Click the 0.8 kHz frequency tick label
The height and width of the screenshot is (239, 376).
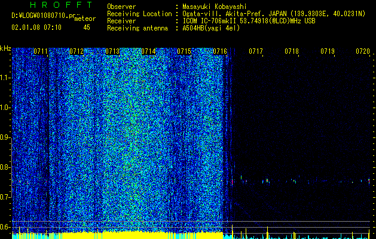coord(5,167)
